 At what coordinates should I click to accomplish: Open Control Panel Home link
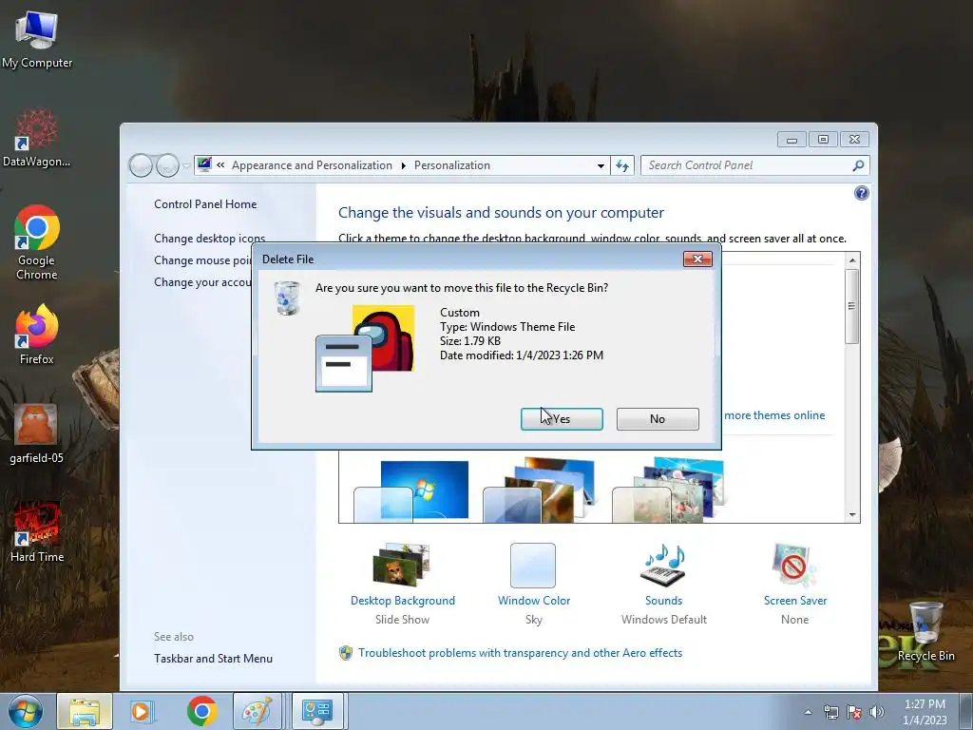click(205, 204)
